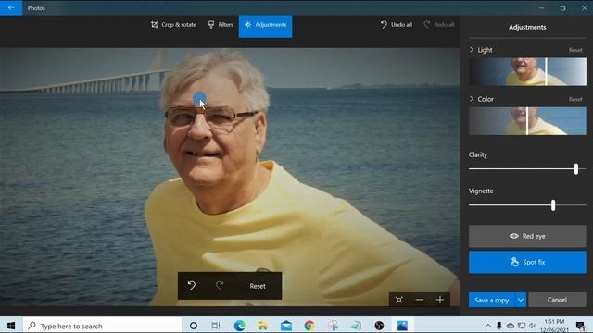
Task: Activate the Red eye tool
Action: pyautogui.click(x=527, y=237)
